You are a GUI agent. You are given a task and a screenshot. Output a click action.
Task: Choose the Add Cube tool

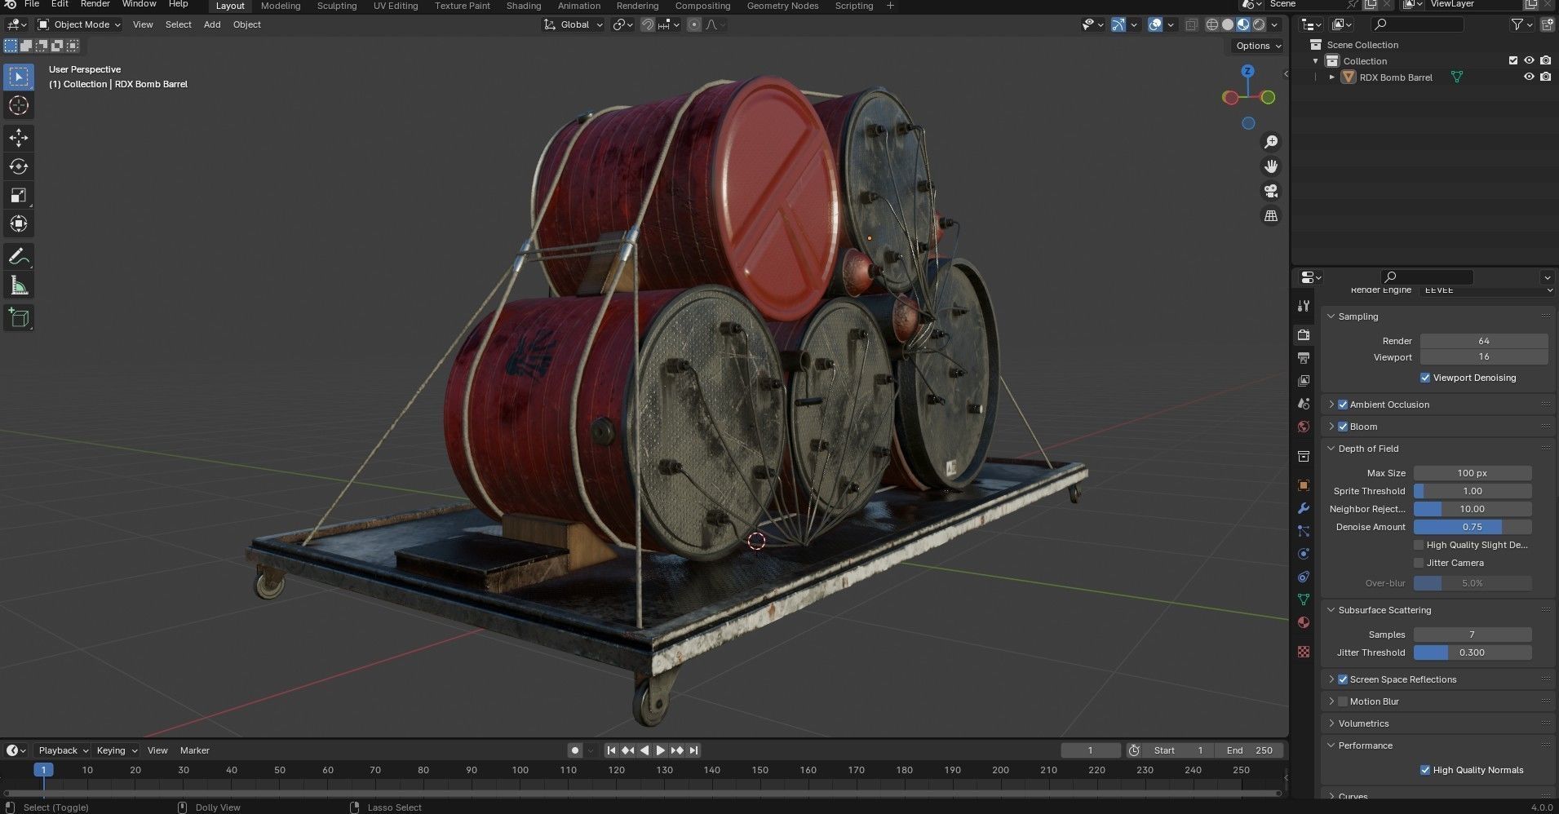[18, 317]
